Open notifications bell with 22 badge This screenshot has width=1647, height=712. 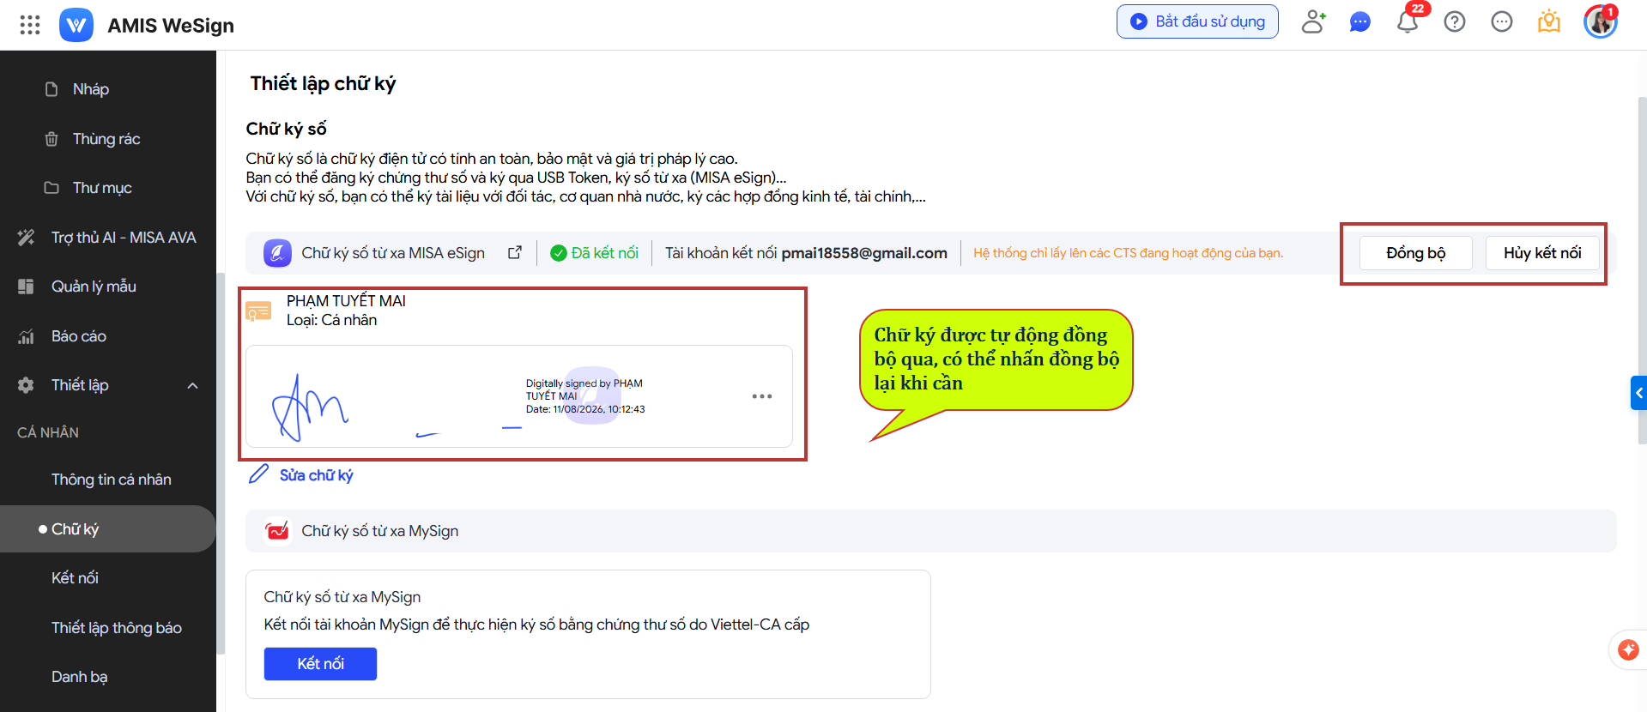pos(1408,21)
